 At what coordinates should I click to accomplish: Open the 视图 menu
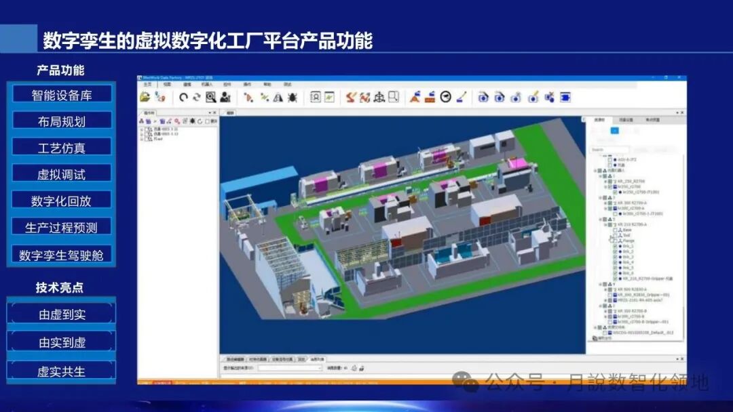coord(168,85)
